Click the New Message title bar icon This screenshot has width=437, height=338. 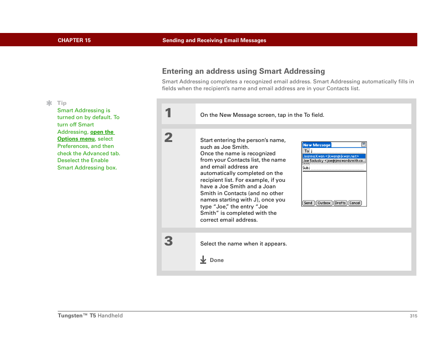coord(363,145)
